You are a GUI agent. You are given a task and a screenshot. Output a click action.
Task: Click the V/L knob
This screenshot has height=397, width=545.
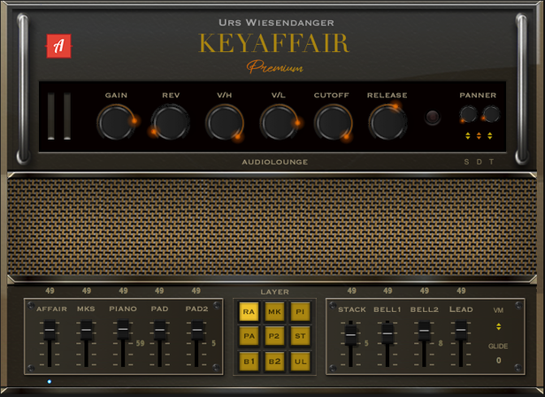tap(279, 122)
